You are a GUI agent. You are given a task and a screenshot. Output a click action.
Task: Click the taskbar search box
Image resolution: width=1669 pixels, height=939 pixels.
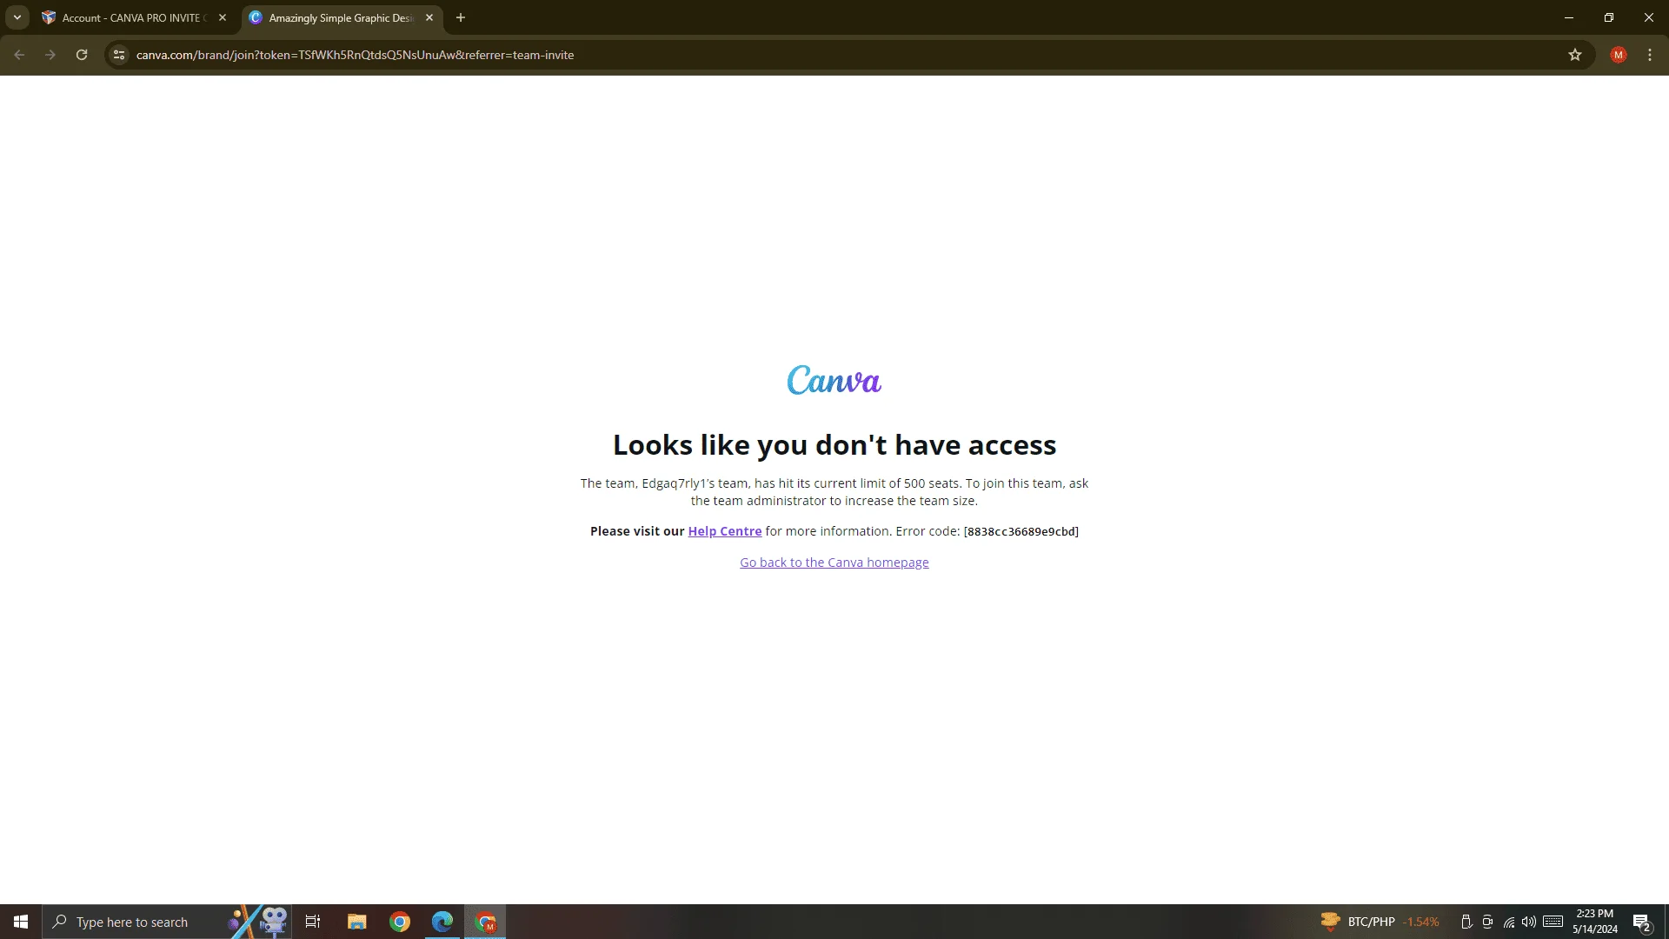(x=167, y=922)
